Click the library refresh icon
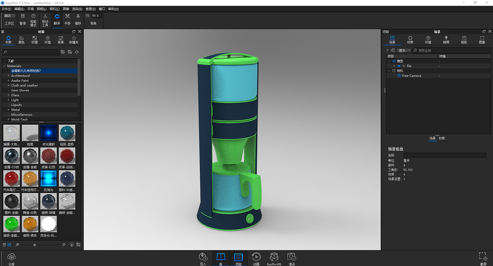 [77, 52]
